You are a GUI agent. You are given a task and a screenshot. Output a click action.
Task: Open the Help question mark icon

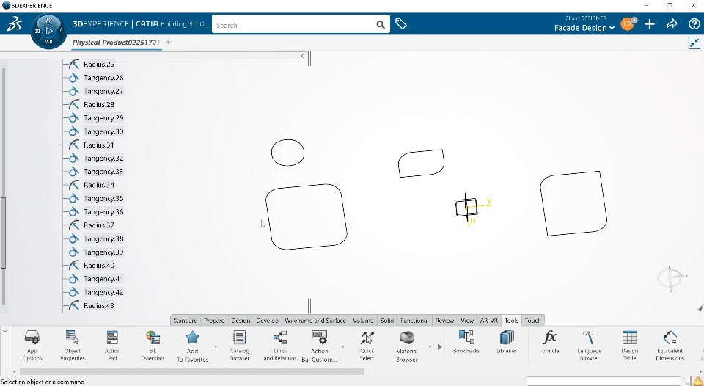(694, 24)
